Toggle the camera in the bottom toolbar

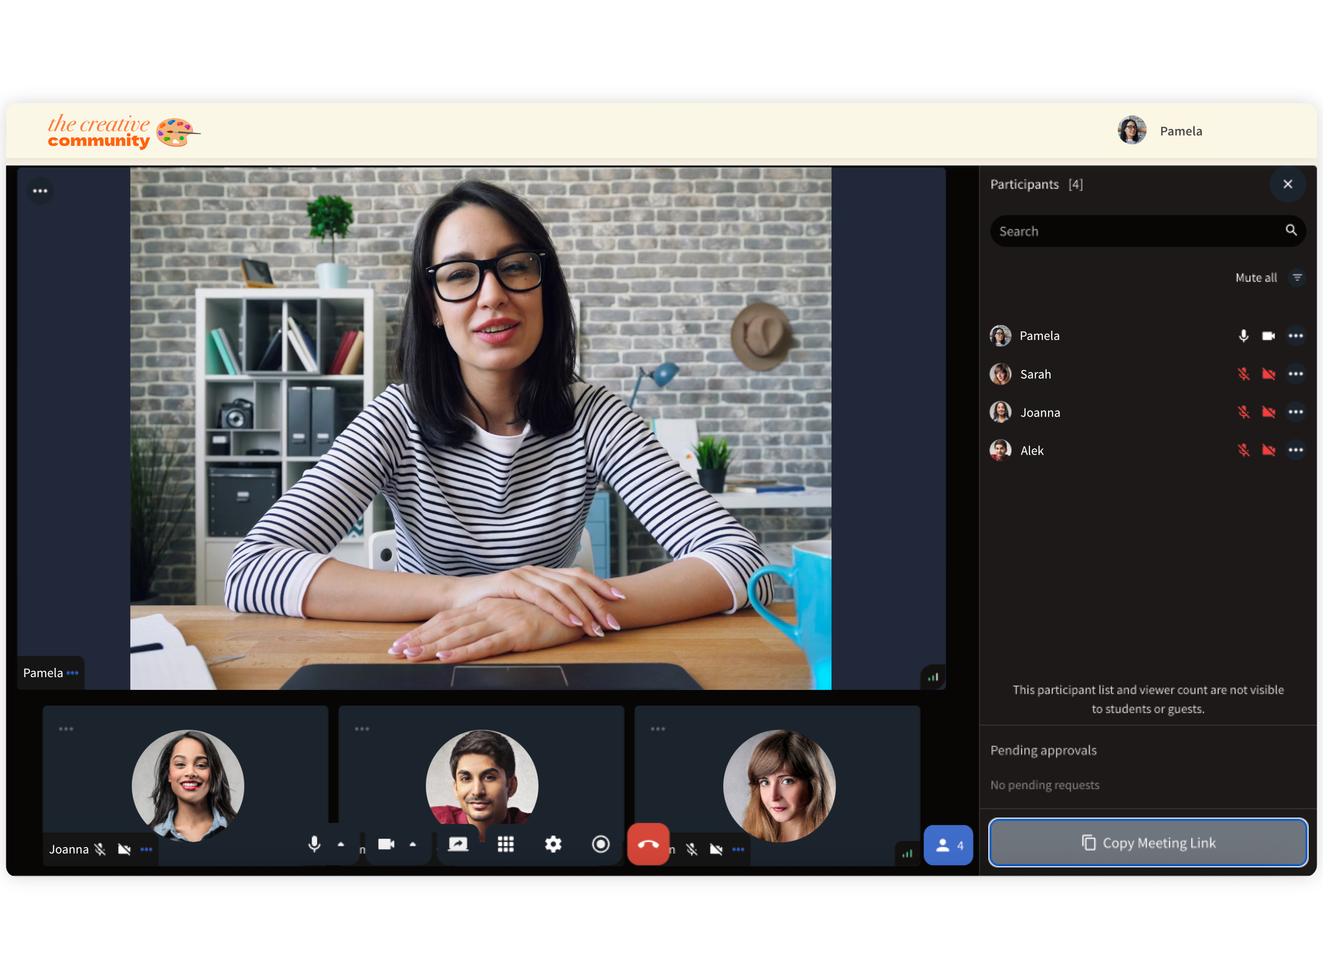point(386,844)
